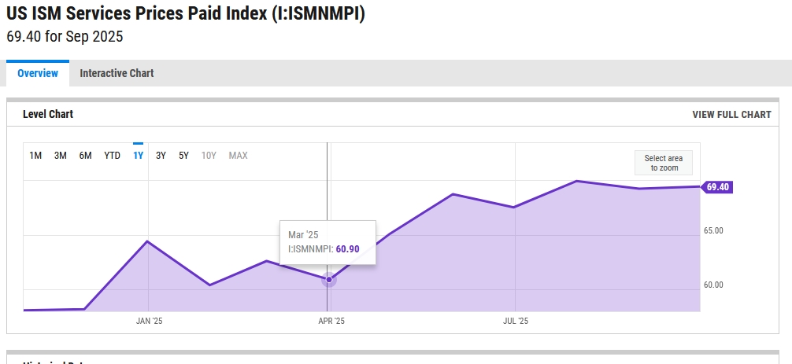
Task: Click the greyed-out 10Y range option
Action: [209, 156]
